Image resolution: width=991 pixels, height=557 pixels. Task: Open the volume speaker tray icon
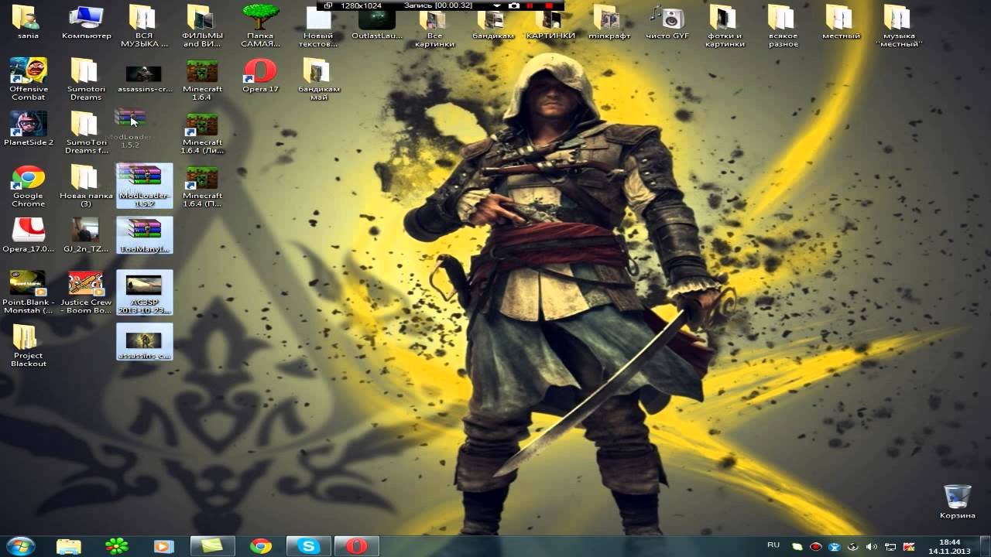point(870,547)
